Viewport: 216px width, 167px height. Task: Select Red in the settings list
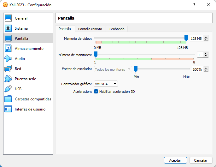pyautogui.click(x=28, y=69)
